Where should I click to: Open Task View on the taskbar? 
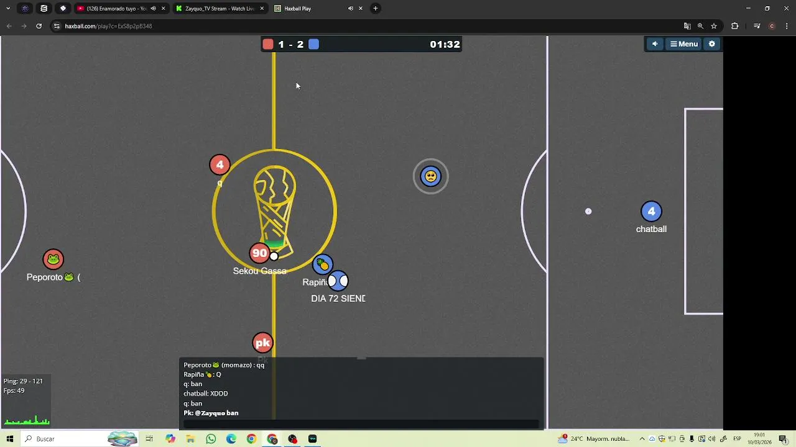pos(149,439)
